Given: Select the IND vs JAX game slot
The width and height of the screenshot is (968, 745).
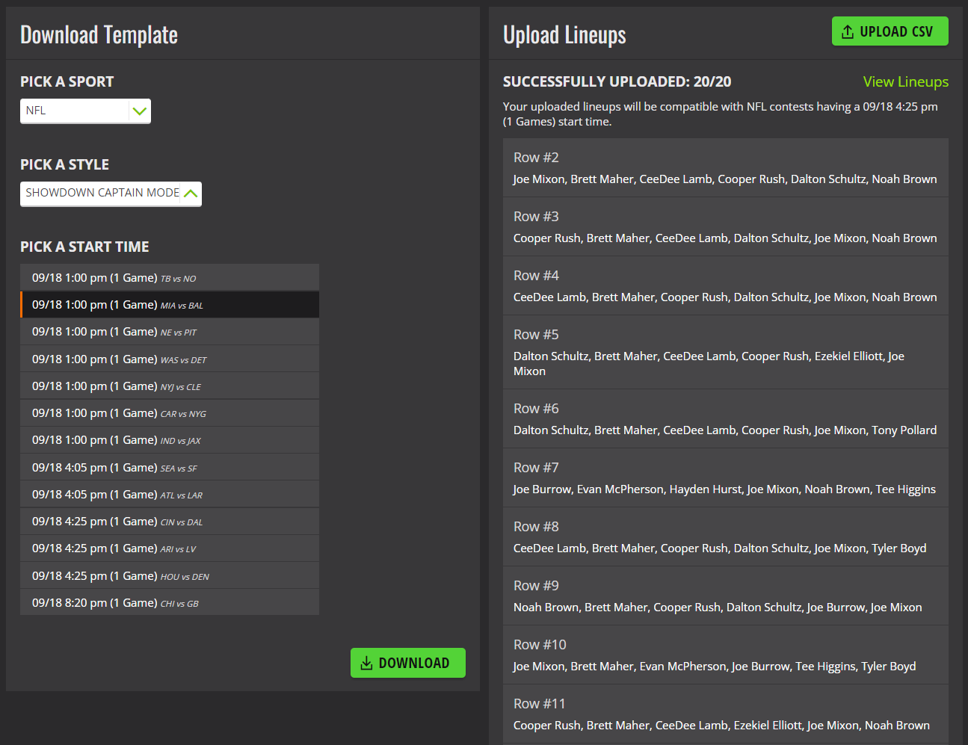Looking at the screenshot, I should tap(170, 440).
